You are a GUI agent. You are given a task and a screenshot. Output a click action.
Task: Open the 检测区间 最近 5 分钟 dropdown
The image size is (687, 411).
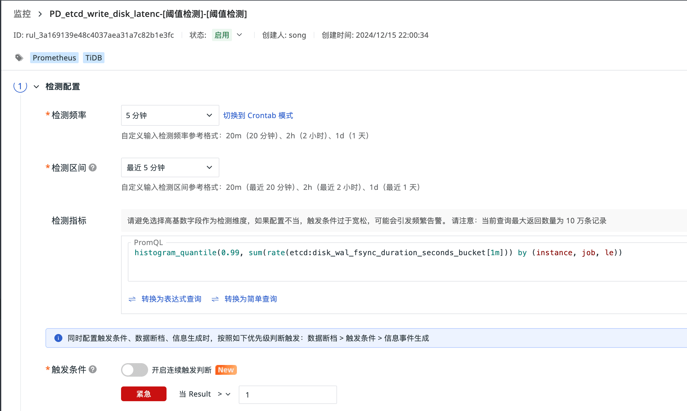pyautogui.click(x=170, y=167)
